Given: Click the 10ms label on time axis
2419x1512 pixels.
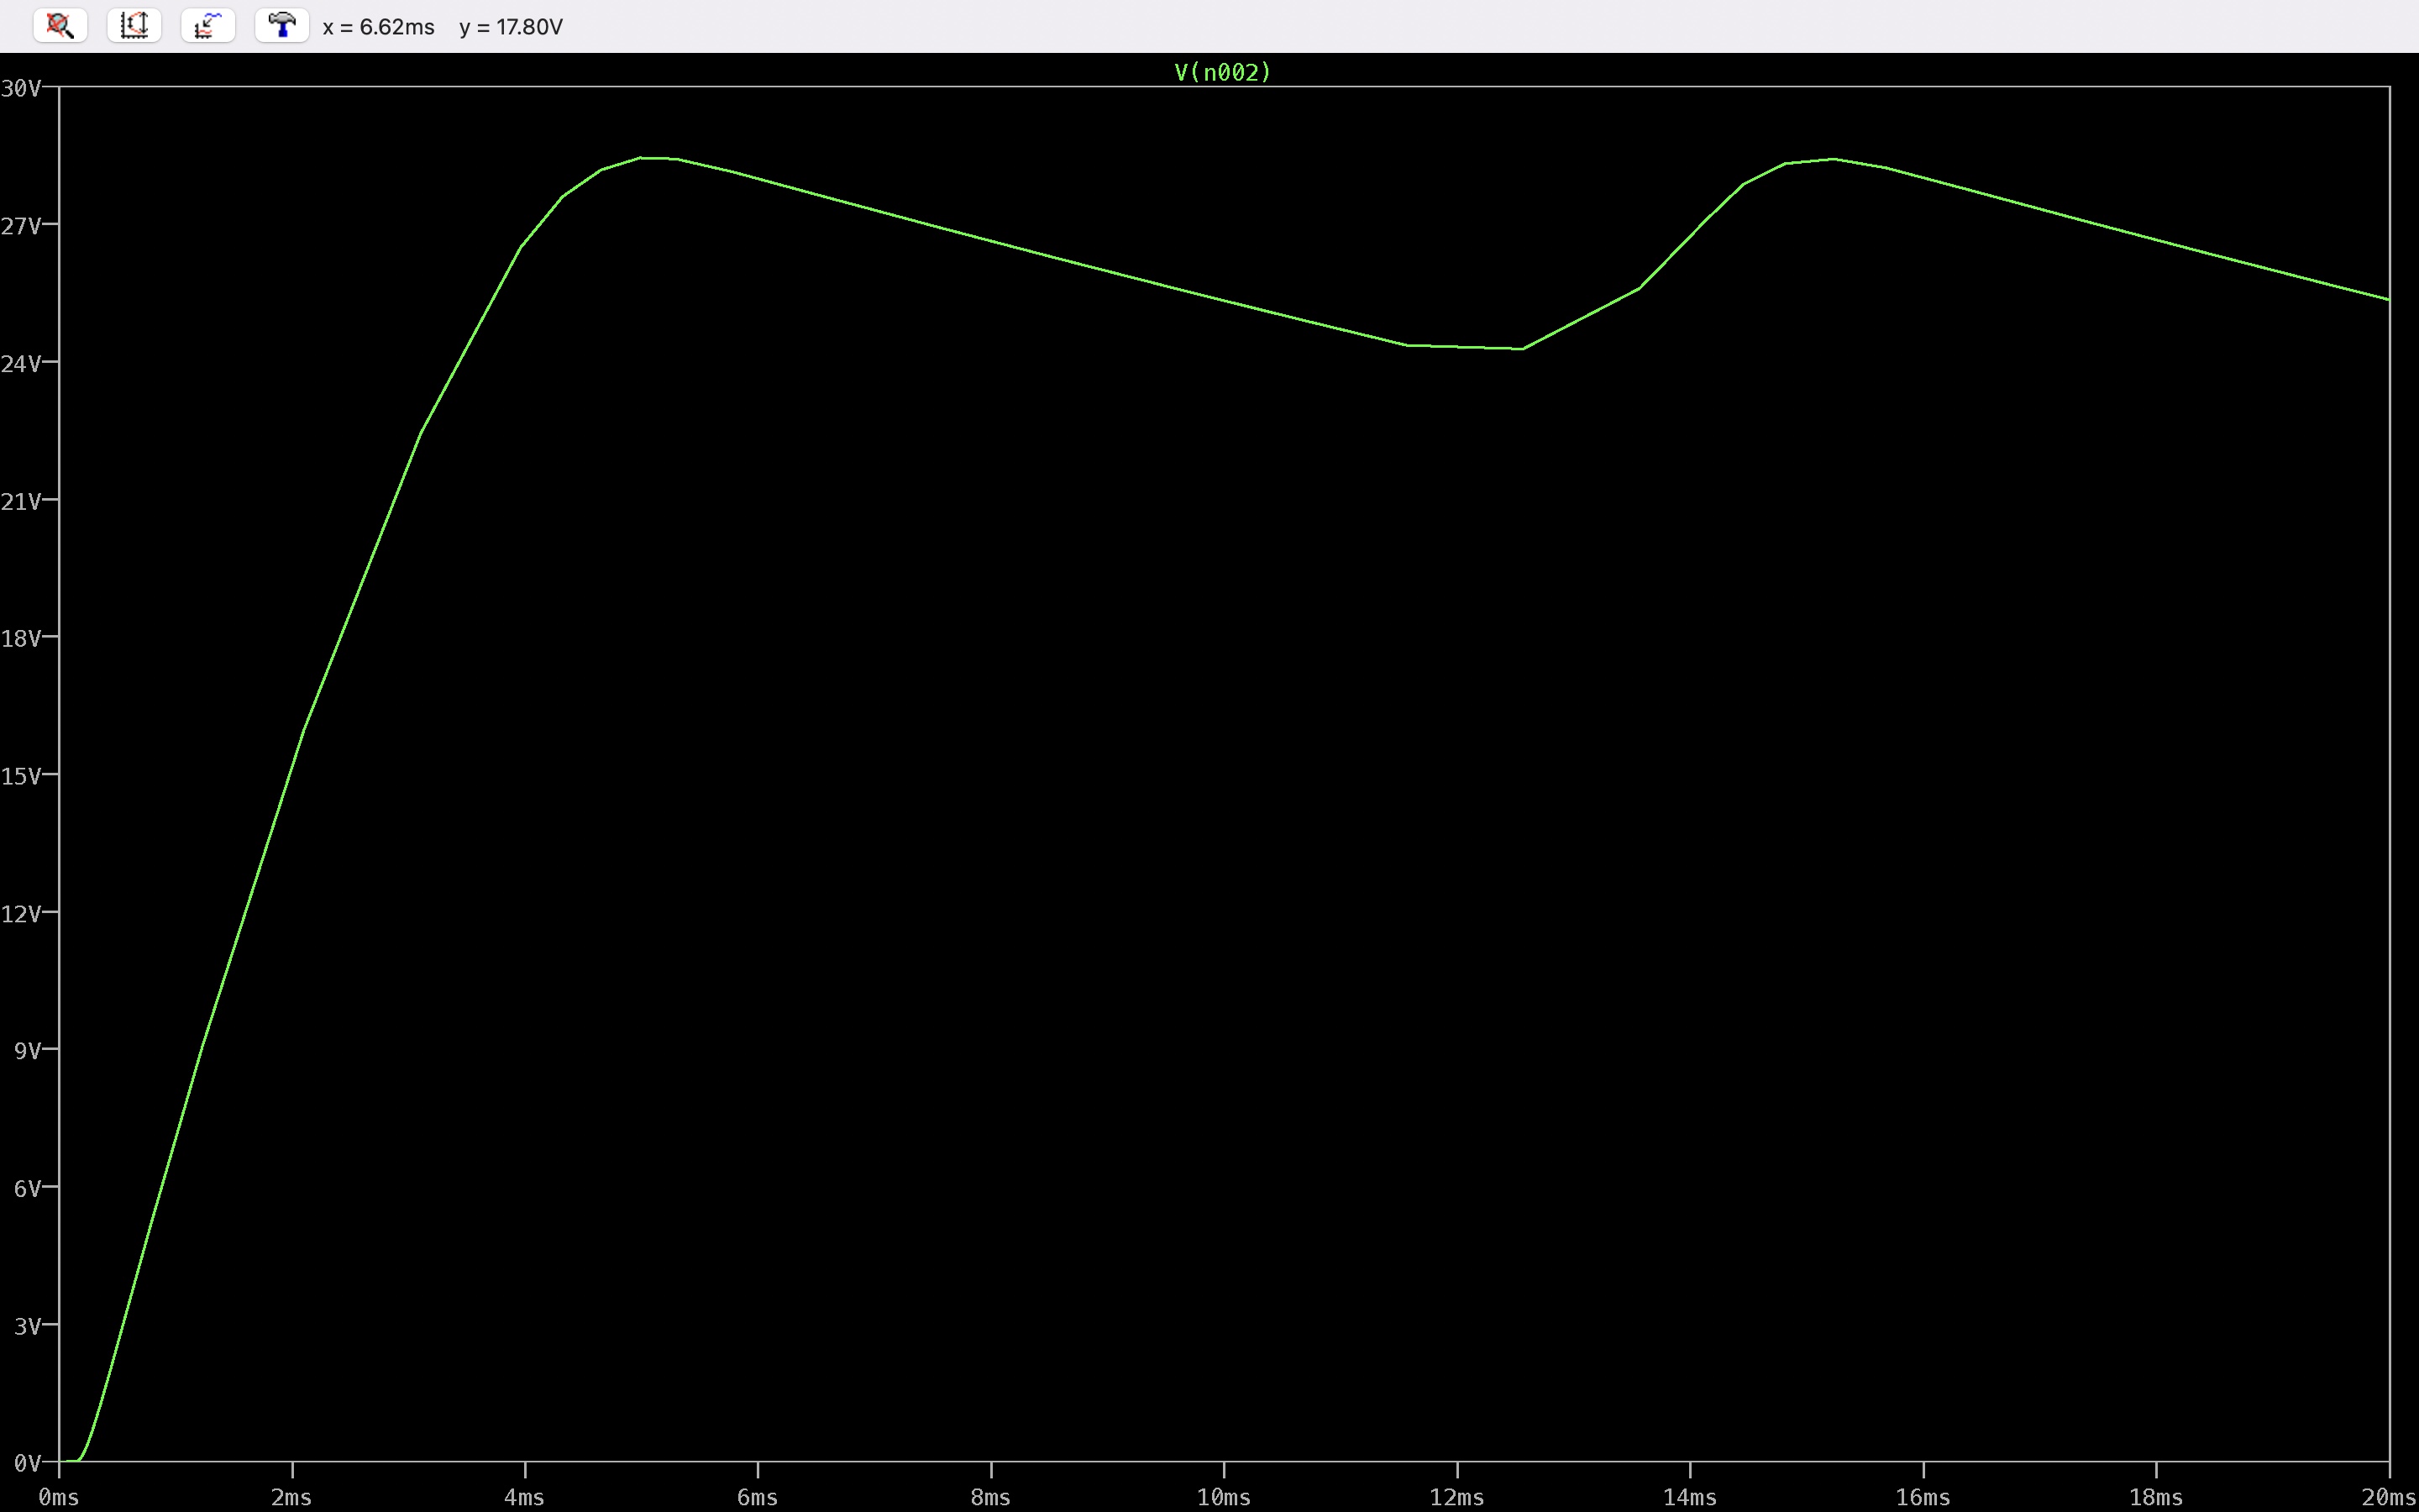Looking at the screenshot, I should click(1224, 1497).
